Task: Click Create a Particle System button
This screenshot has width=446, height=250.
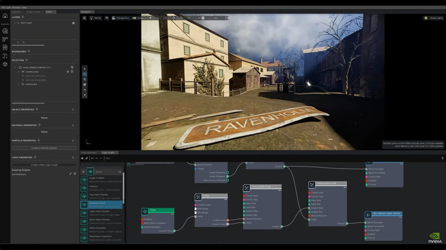Action: pyautogui.click(x=44, y=148)
